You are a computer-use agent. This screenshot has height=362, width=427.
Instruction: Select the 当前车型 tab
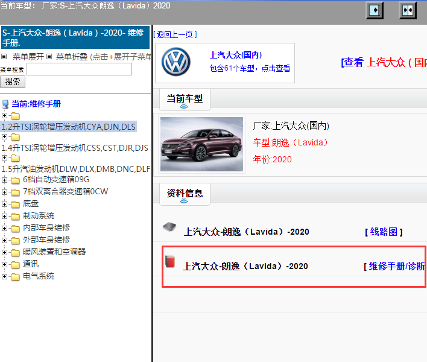185,98
